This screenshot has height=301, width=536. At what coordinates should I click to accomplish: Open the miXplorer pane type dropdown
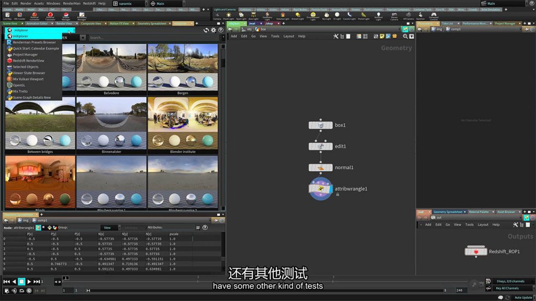39,30
